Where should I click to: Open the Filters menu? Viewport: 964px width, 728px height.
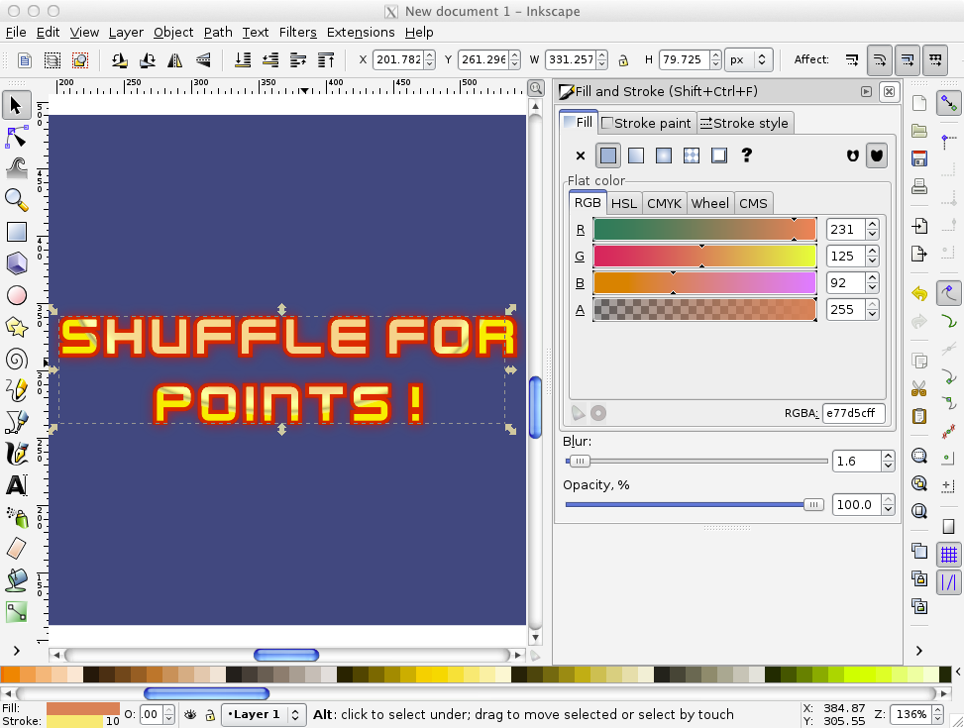pos(297,32)
